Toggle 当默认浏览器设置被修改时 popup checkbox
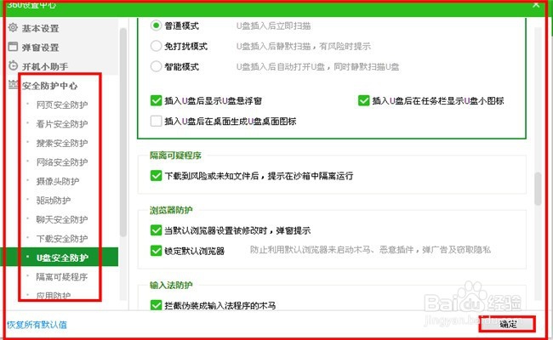 click(x=156, y=230)
